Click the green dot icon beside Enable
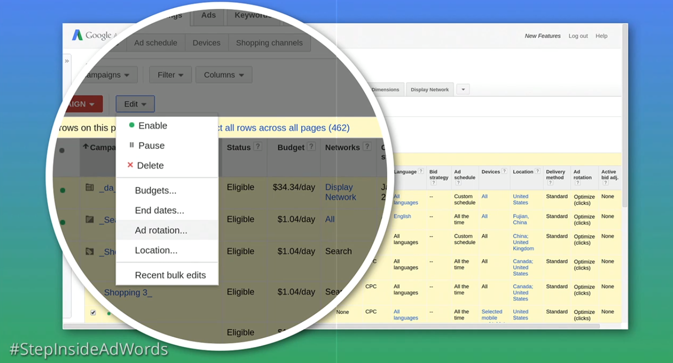 (x=132, y=125)
